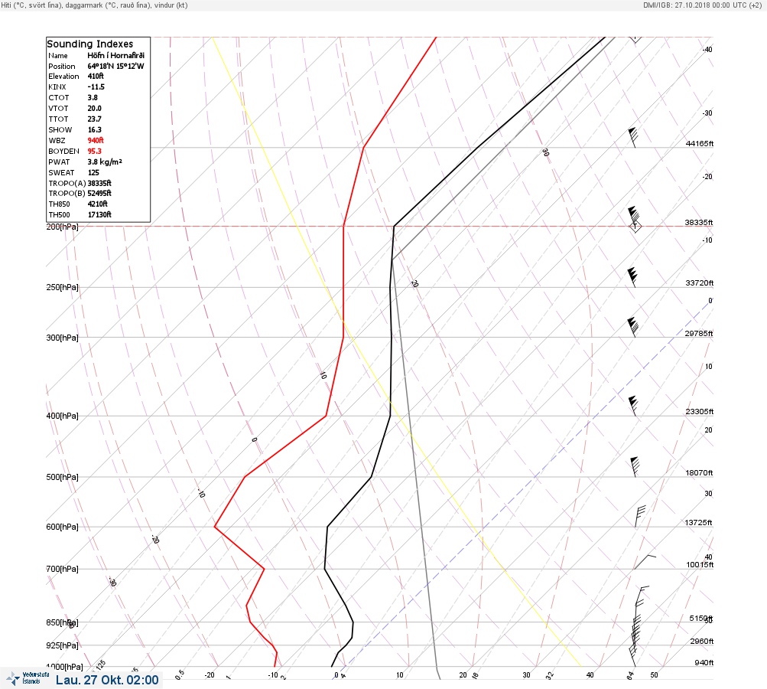Image resolution: width=767 pixels, height=689 pixels.
Task: Click the VTOT value '20.0'
Action: (94, 108)
